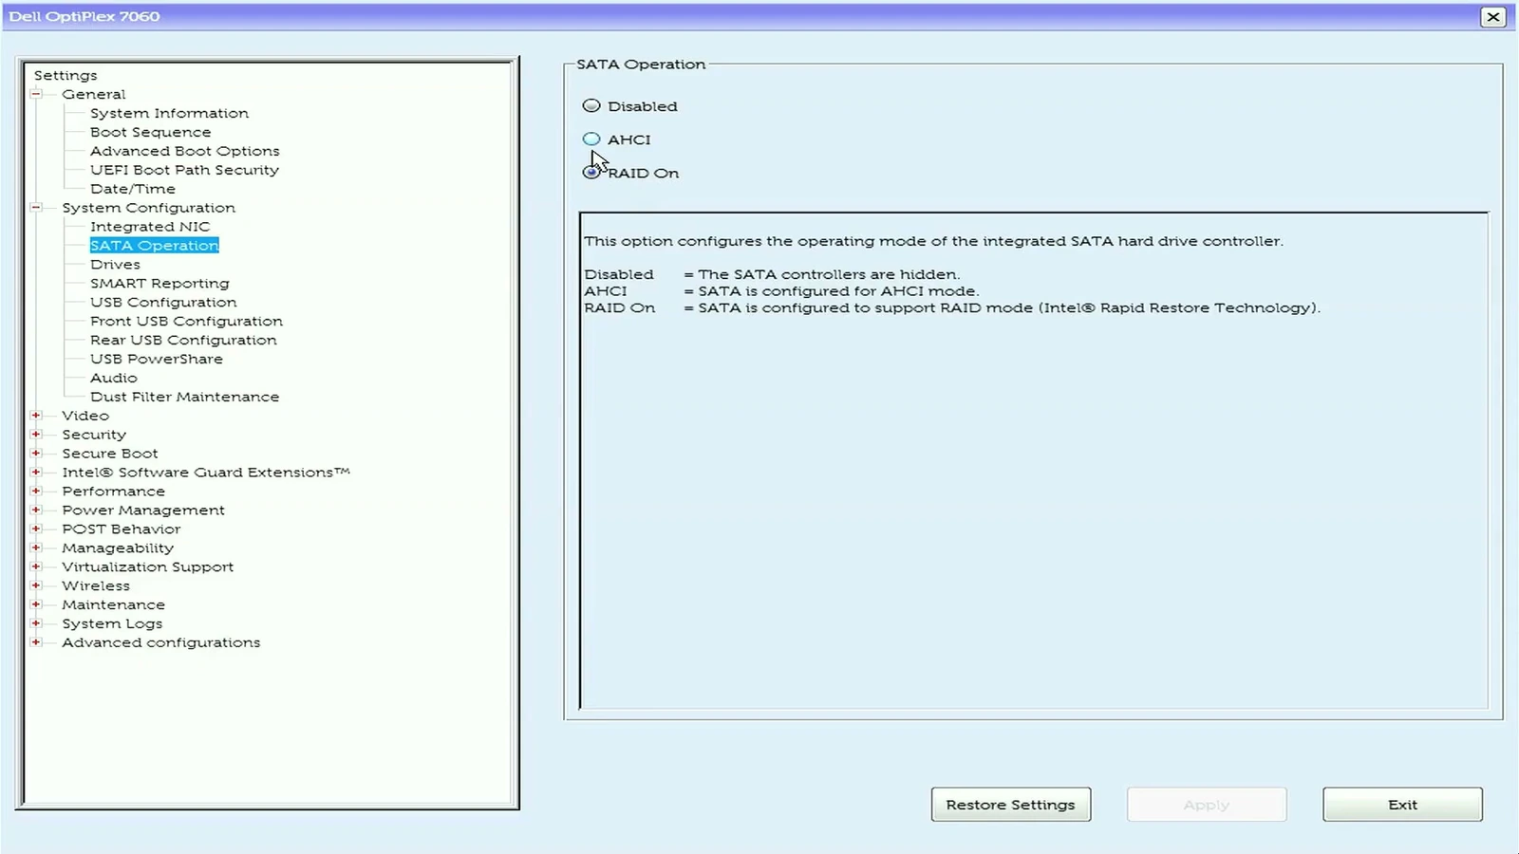Image resolution: width=1519 pixels, height=854 pixels.
Task: Select Advanced Boot Options
Action: [x=184, y=151]
